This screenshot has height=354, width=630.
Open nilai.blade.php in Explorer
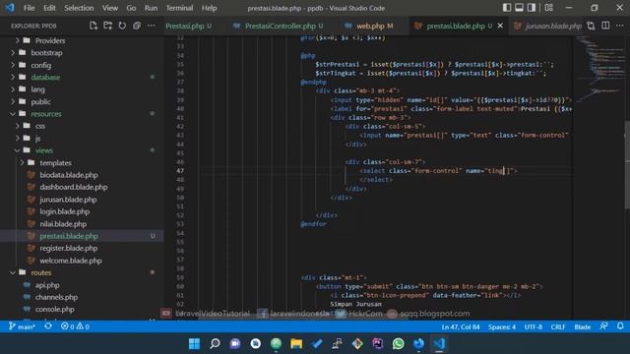coord(63,224)
